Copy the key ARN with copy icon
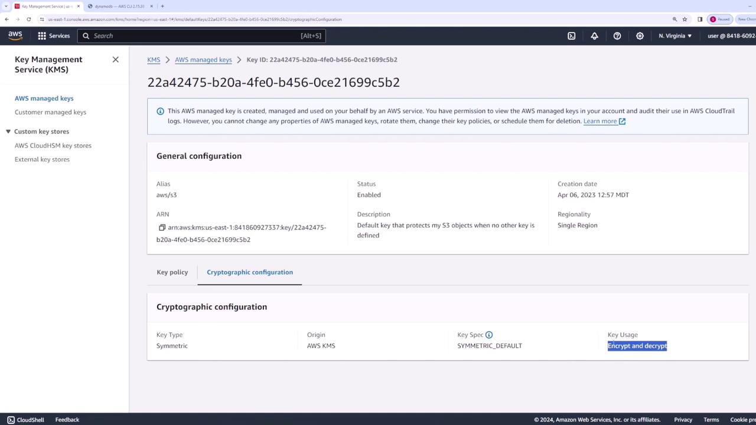 click(x=162, y=227)
